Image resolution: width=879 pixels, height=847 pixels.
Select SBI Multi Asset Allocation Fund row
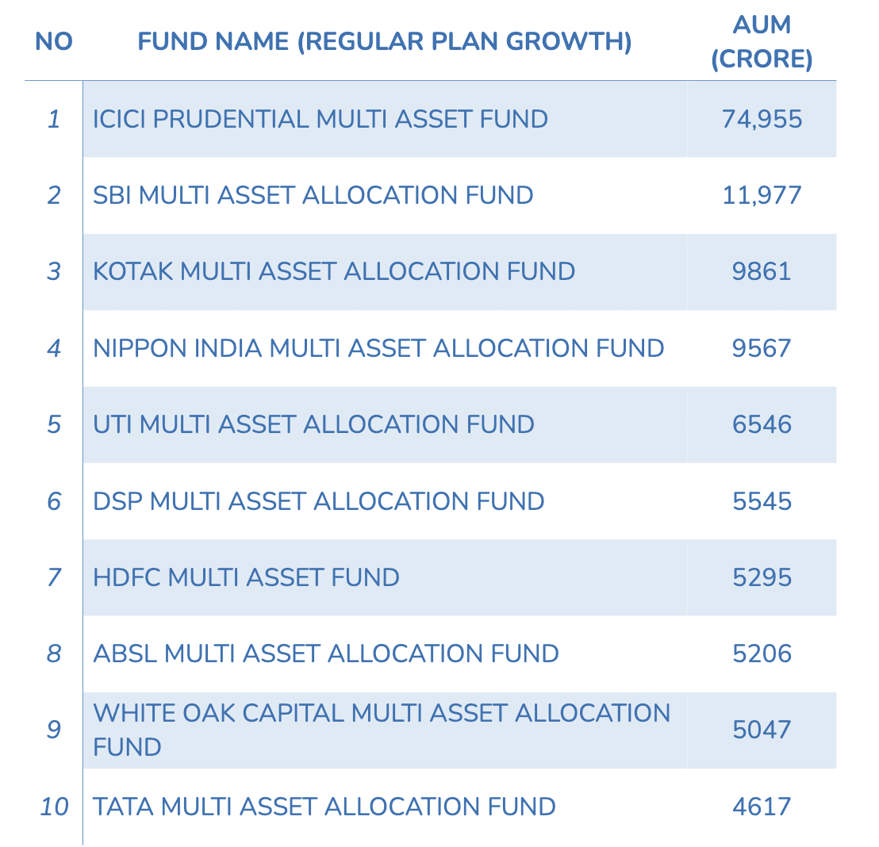tap(313, 195)
